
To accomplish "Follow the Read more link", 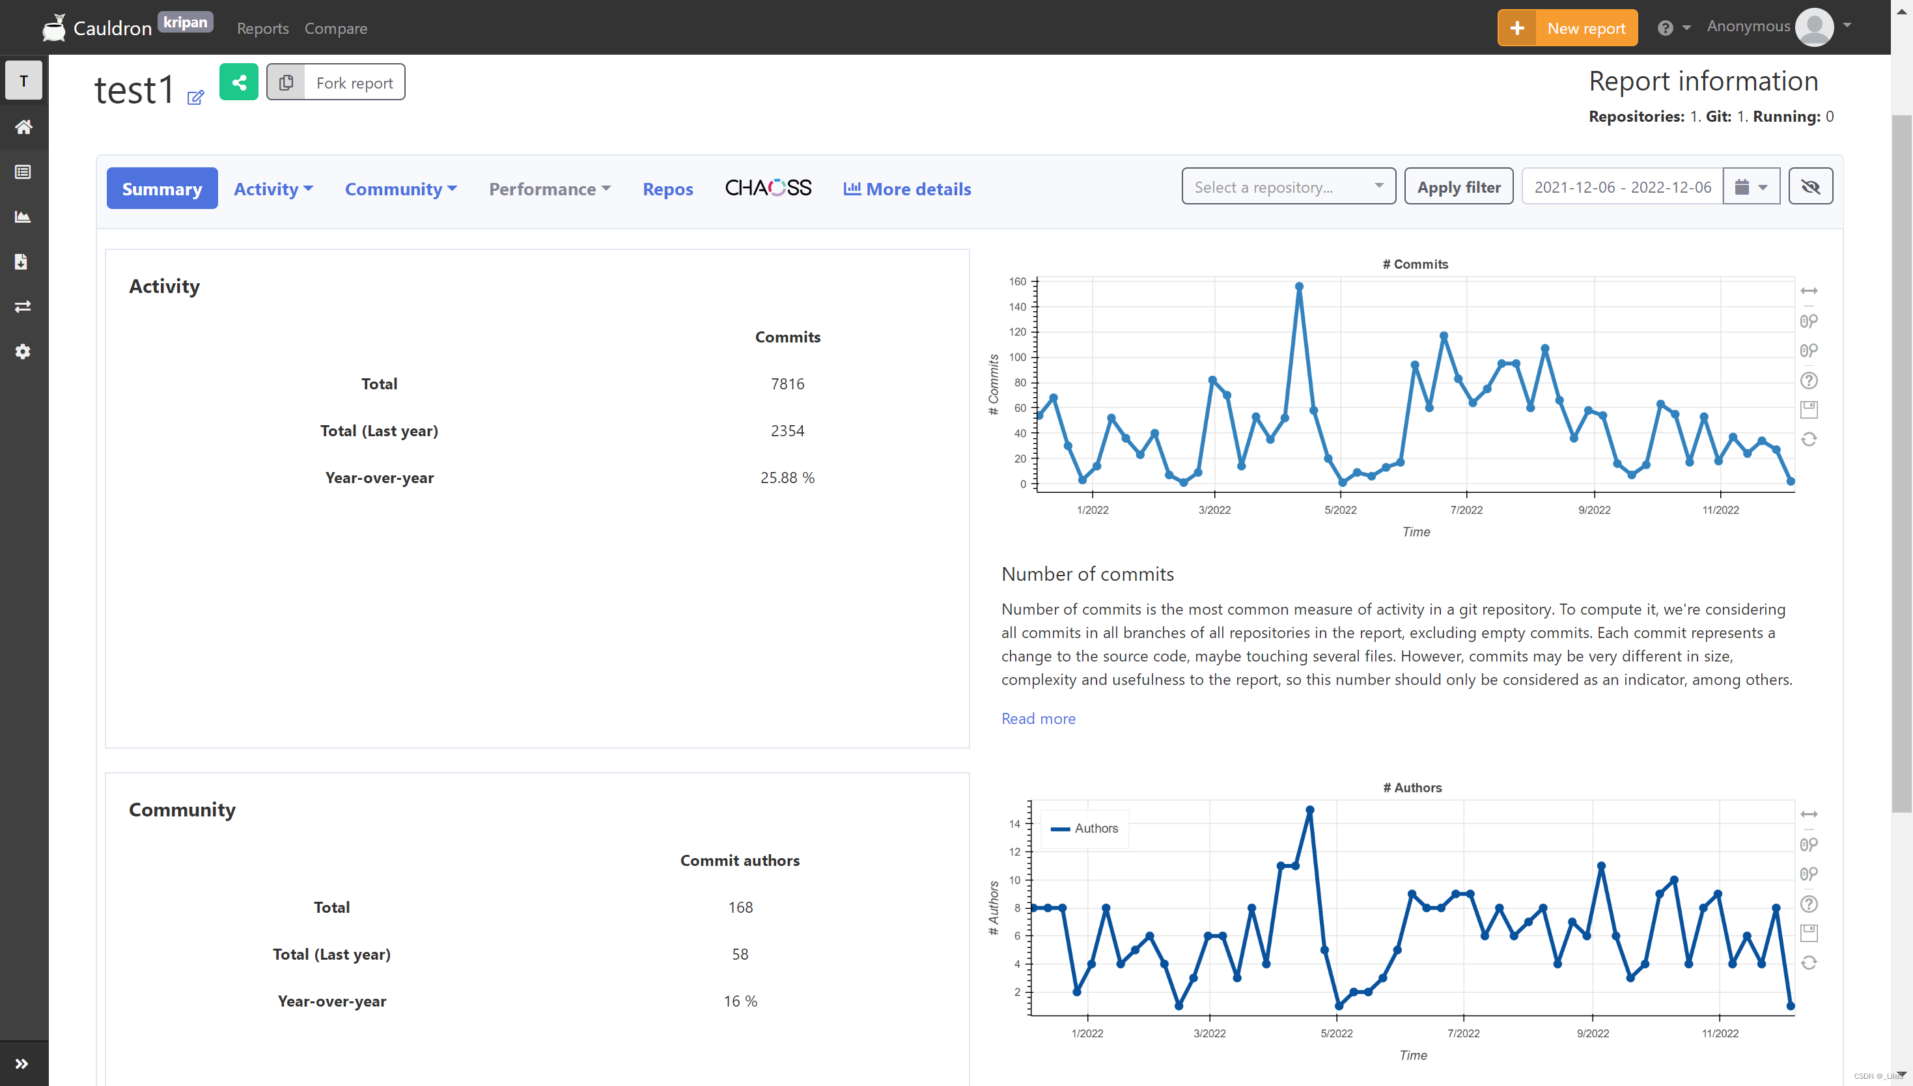I will click(x=1038, y=718).
